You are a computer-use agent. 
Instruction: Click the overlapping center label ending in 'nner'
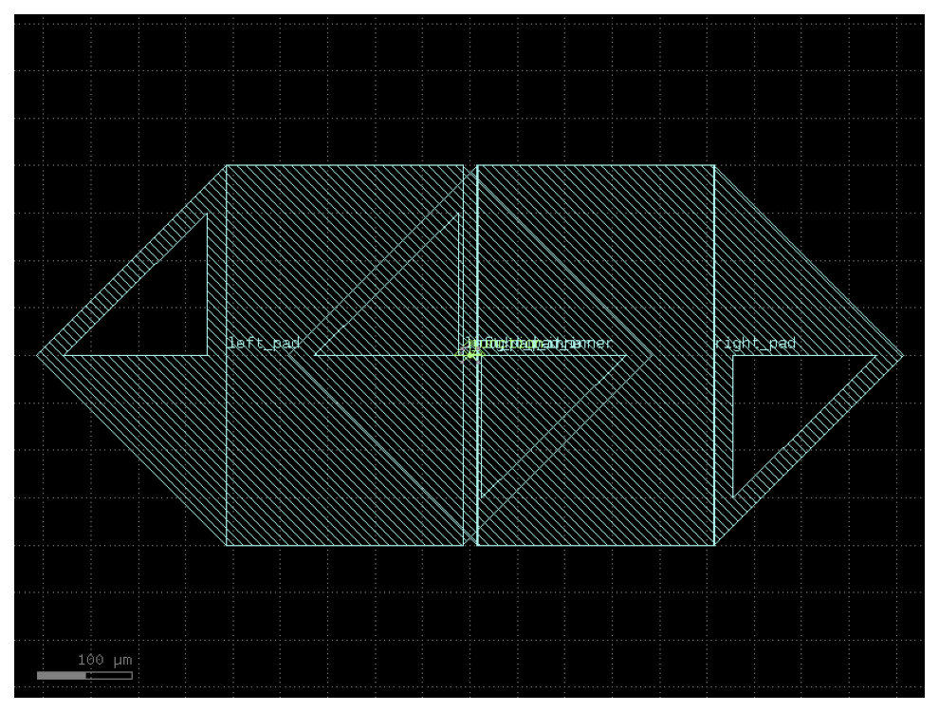[539, 343]
